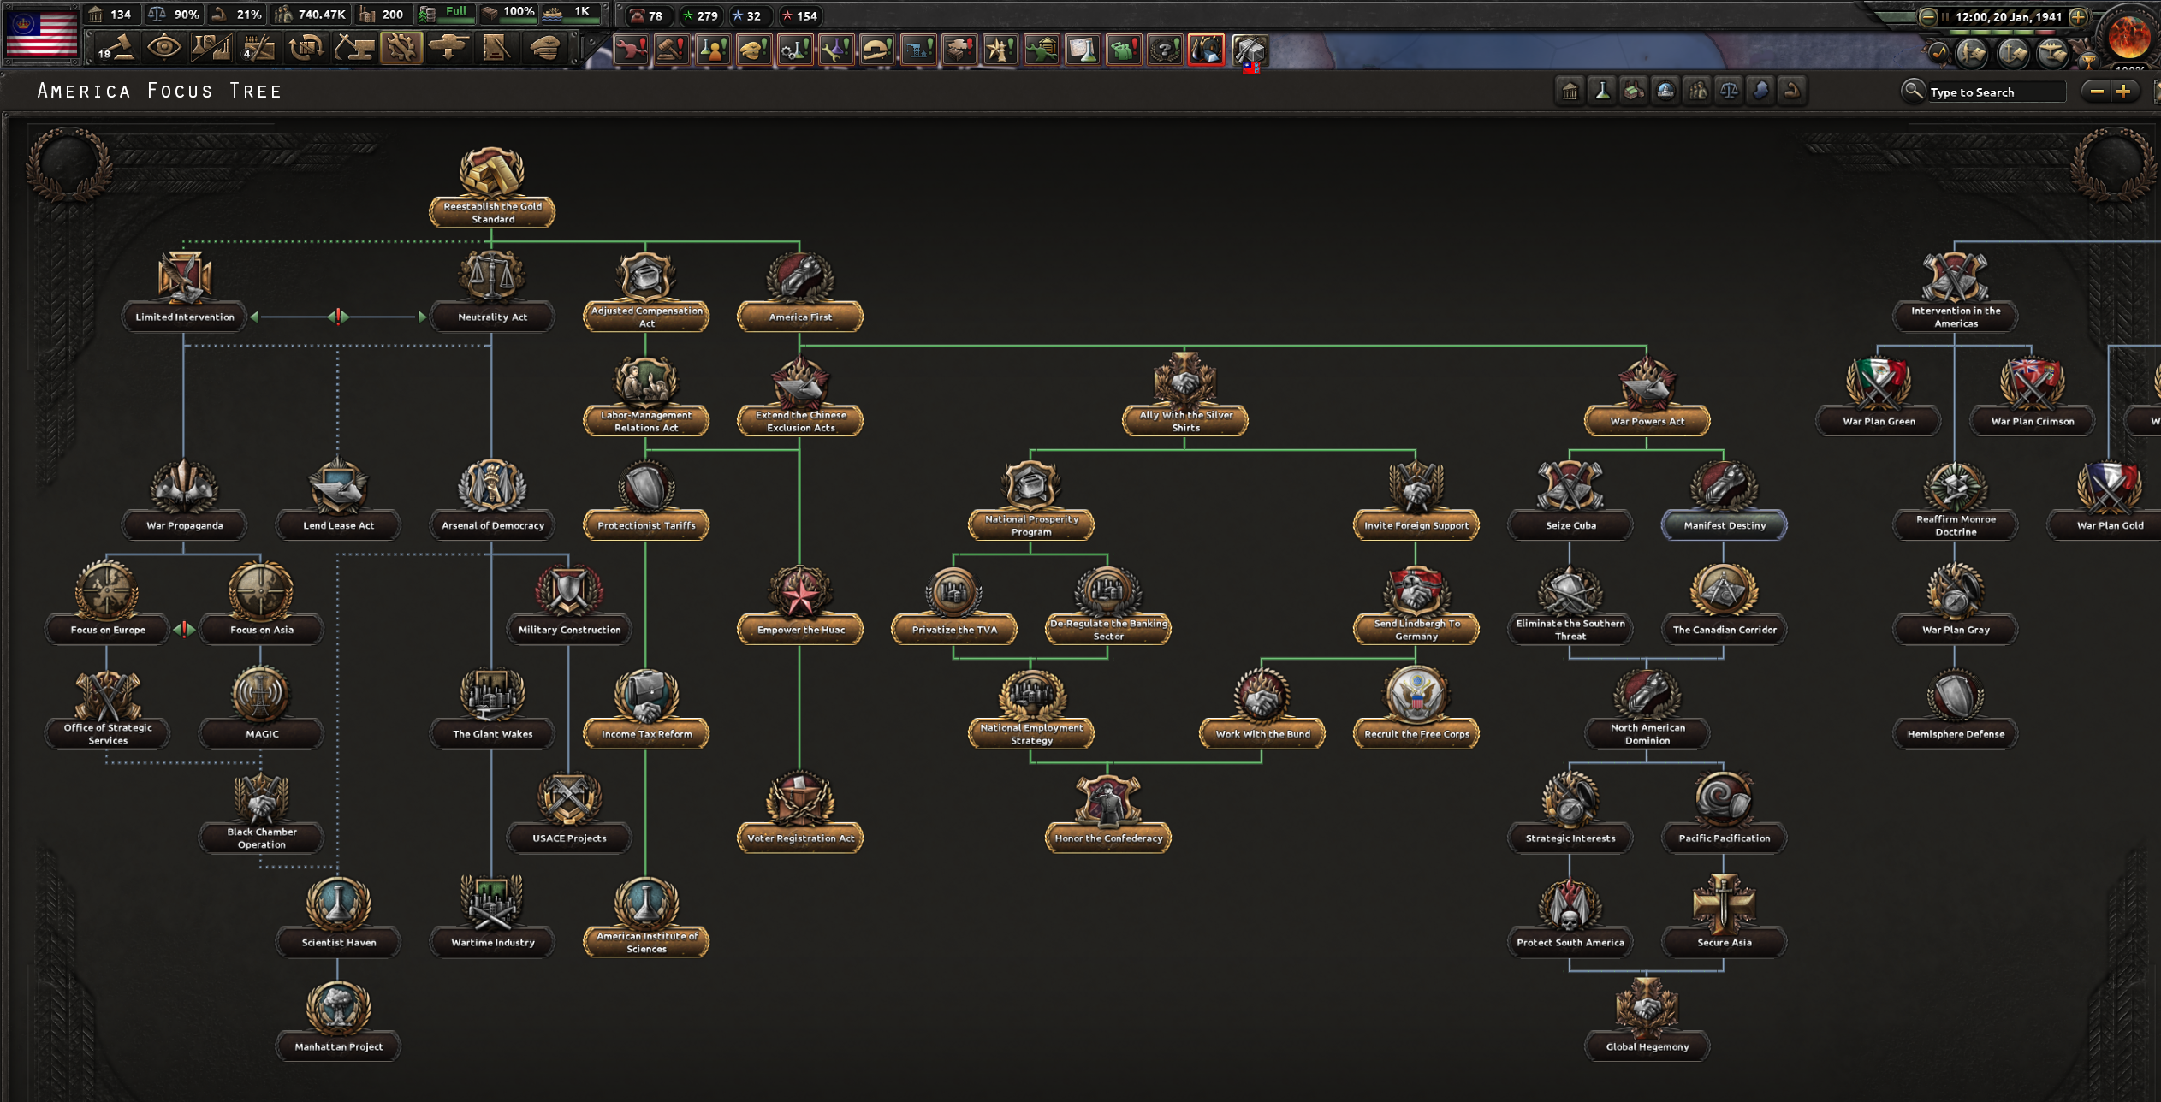Zoom in the focus tree view
The image size is (2161, 1102).
point(2123,91)
